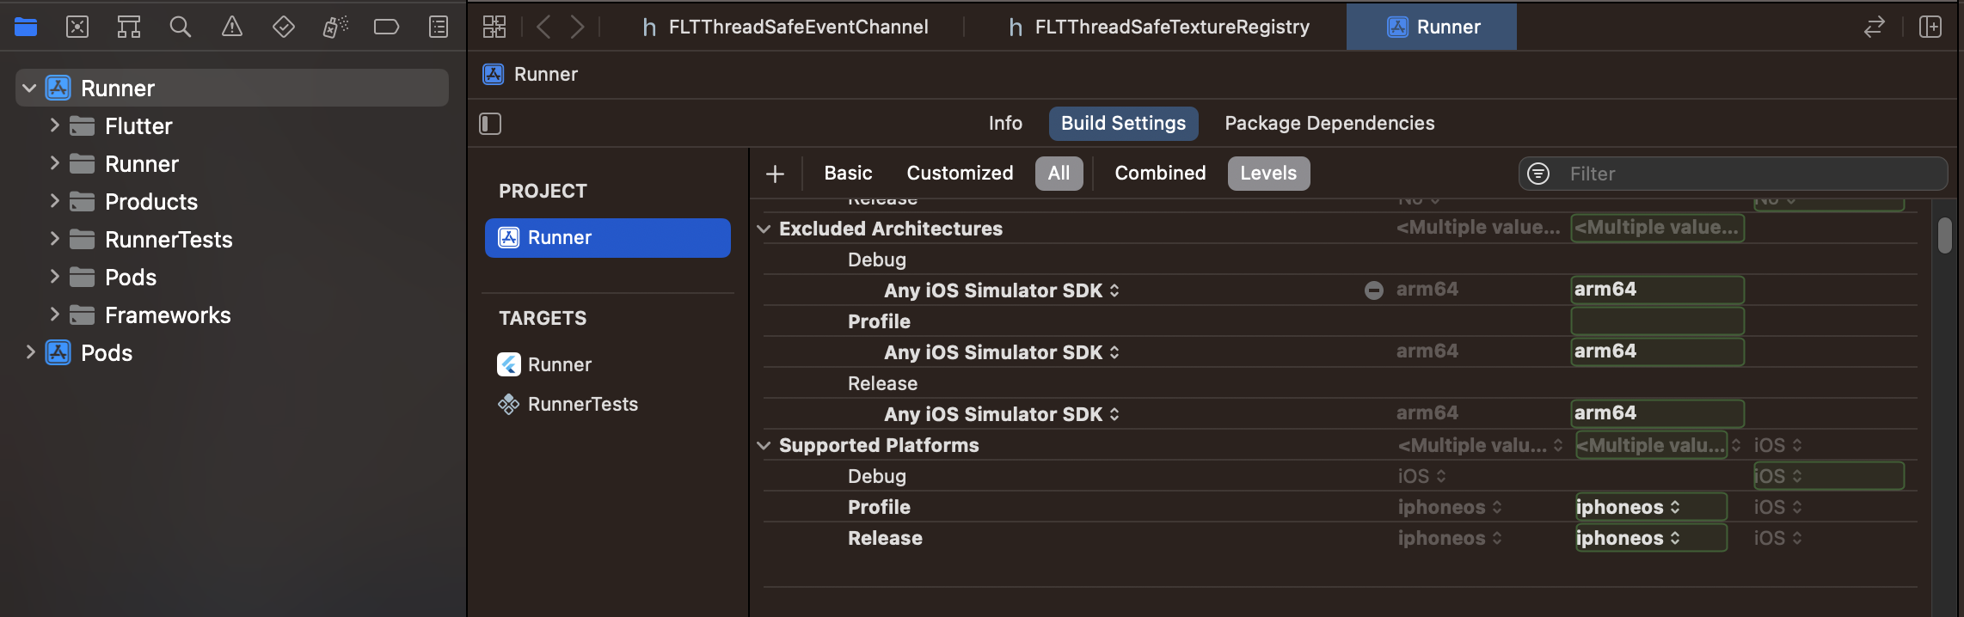Image resolution: width=1964 pixels, height=617 pixels.
Task: Add an editor pane on the right
Action: click(1930, 27)
